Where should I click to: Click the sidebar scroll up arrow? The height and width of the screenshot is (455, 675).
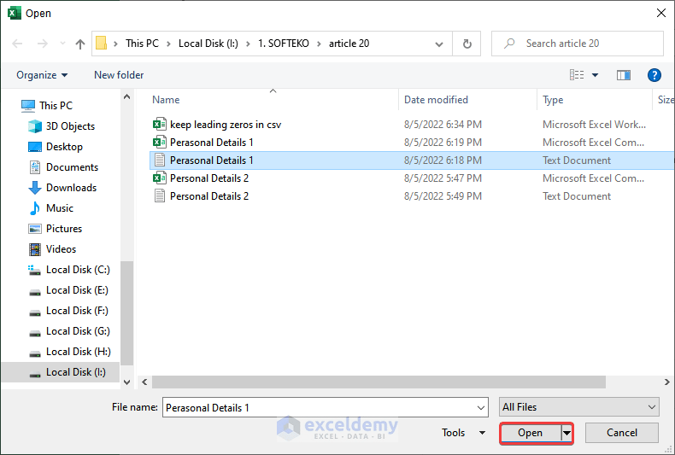coord(127,96)
